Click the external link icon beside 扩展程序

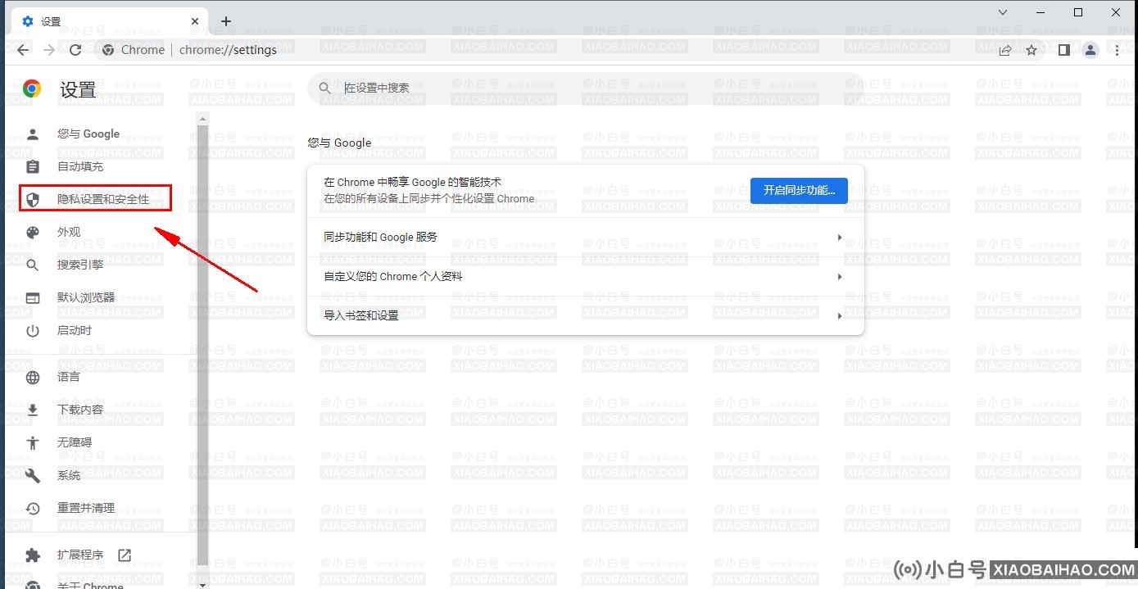point(125,555)
